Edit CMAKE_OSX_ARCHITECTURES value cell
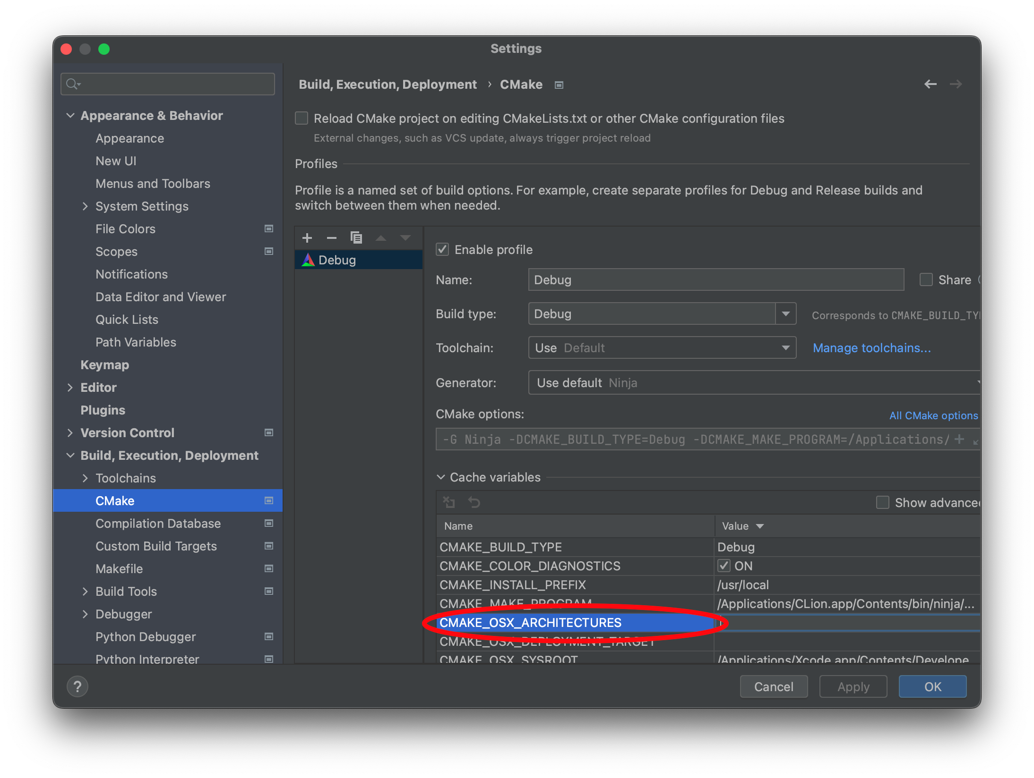1034x778 pixels. 848,623
